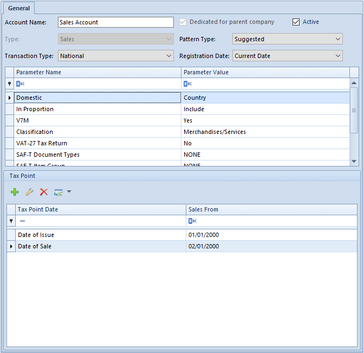Open the Registration Date dropdown
The image size is (364, 353).
288,56
